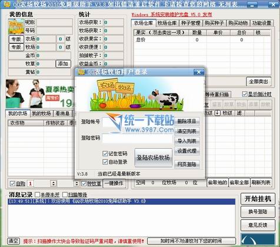Click the 清空 button under message log
Screen dimensions: 280x247
[14, 241]
